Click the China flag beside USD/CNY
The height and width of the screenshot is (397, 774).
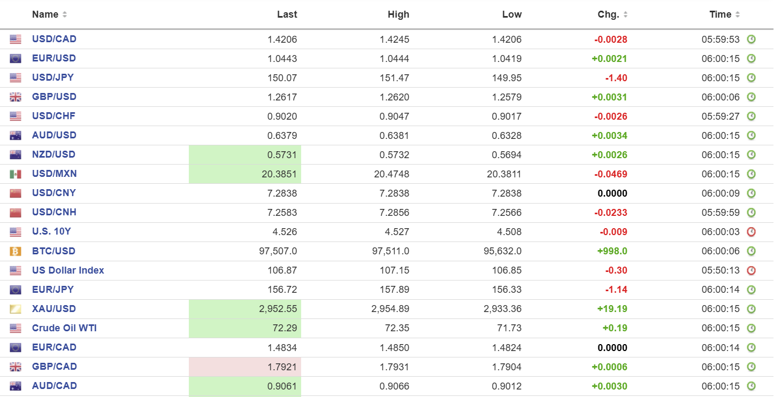pos(16,193)
